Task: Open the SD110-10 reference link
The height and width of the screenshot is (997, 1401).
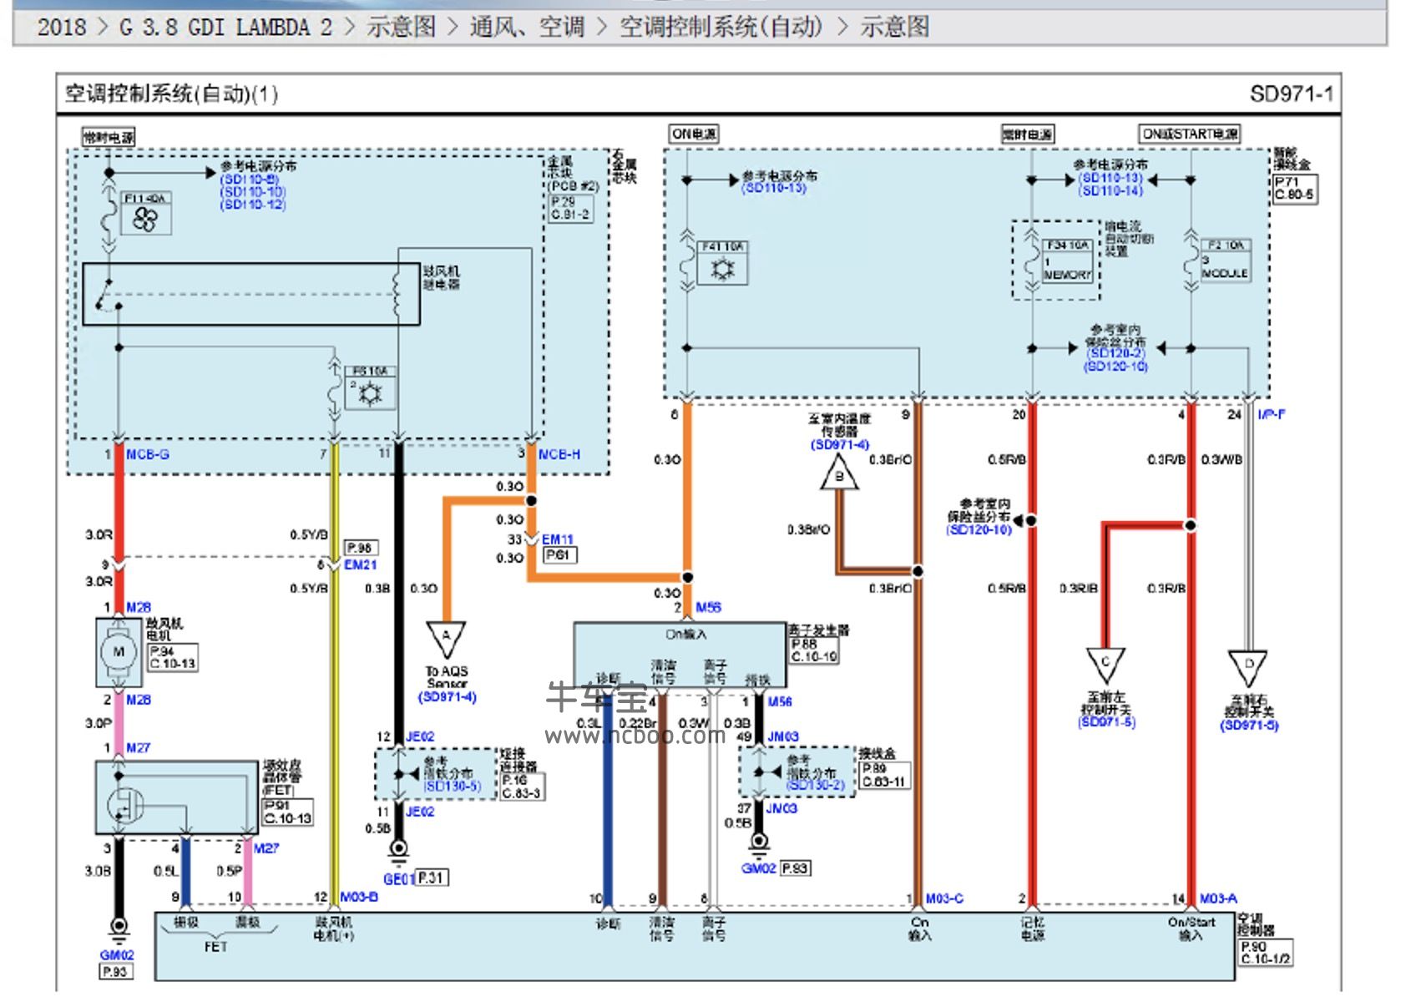Action: pyautogui.click(x=253, y=192)
